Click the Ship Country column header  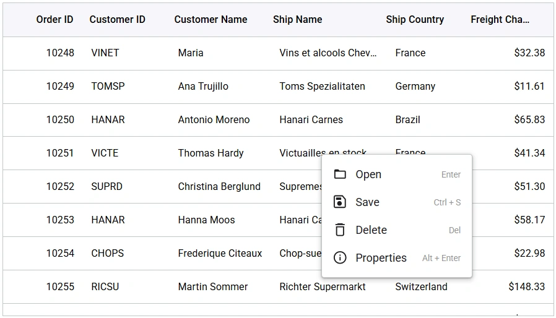[414, 19]
